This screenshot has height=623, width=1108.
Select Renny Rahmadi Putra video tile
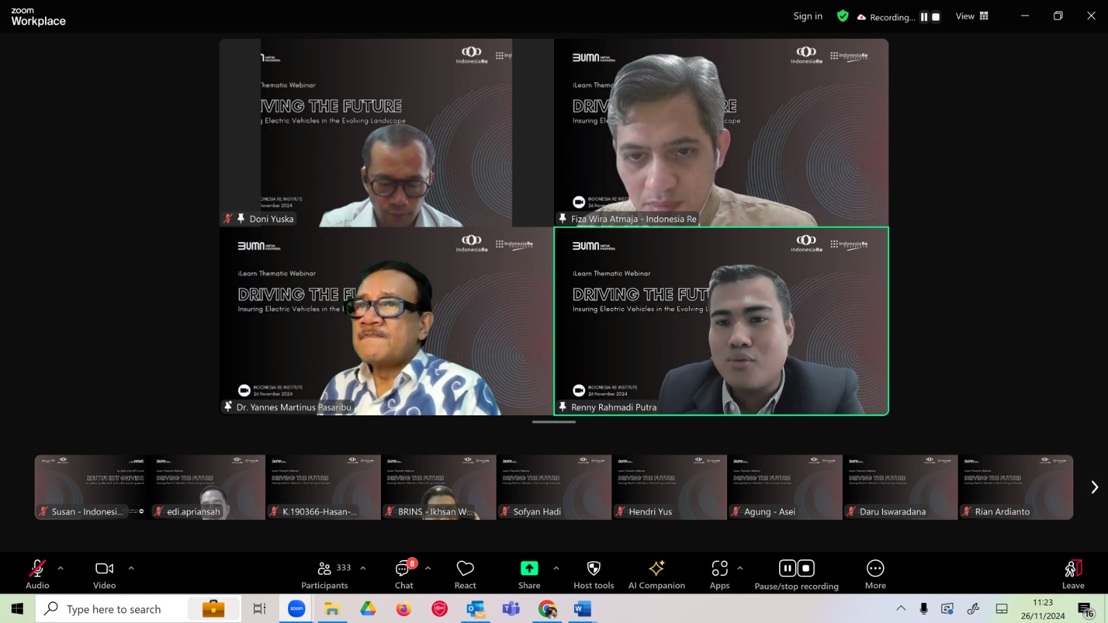point(721,321)
